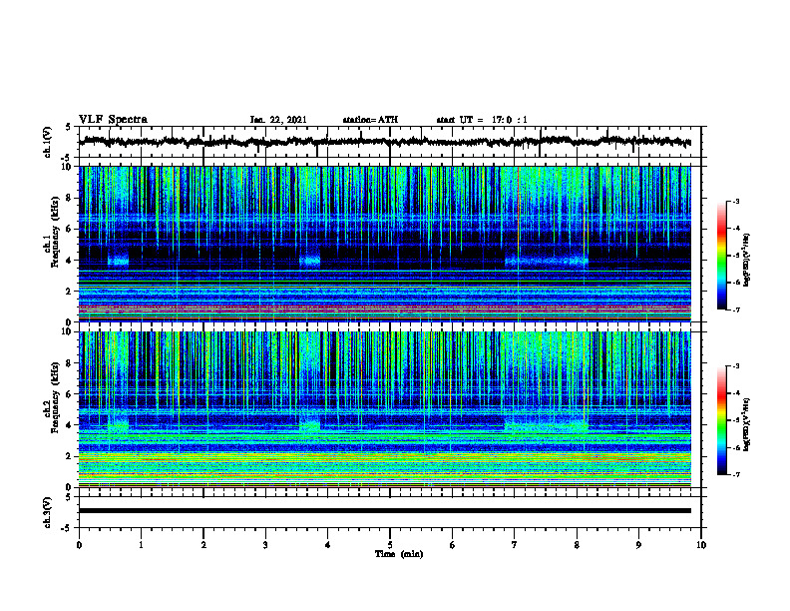Click time axis tick label "9"
This screenshot has height=611, width=790.
[638, 545]
